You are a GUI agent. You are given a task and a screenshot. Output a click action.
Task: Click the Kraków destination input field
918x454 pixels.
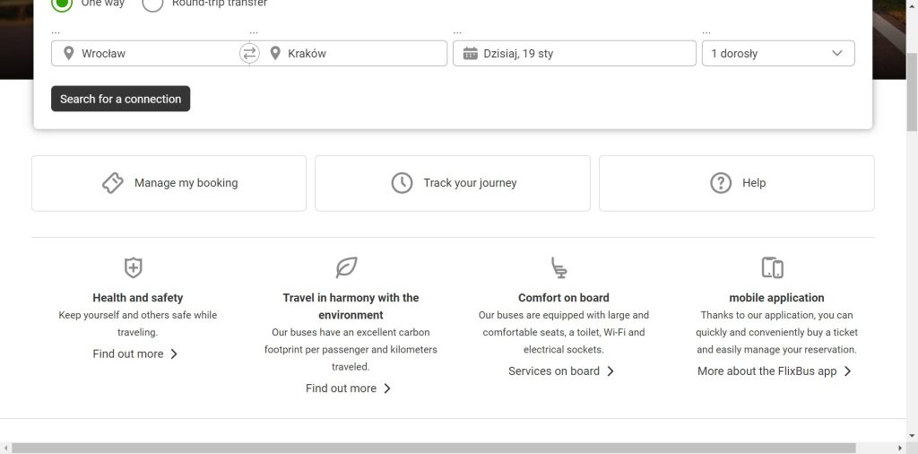pyautogui.click(x=359, y=53)
